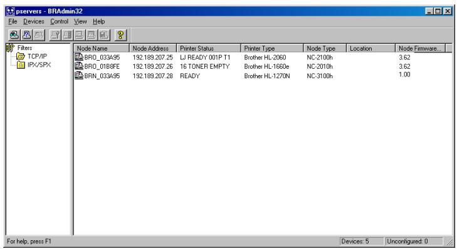Click the binoculars search devices toolbar icon
Viewport: 457px width, 249px height.
click(14, 35)
